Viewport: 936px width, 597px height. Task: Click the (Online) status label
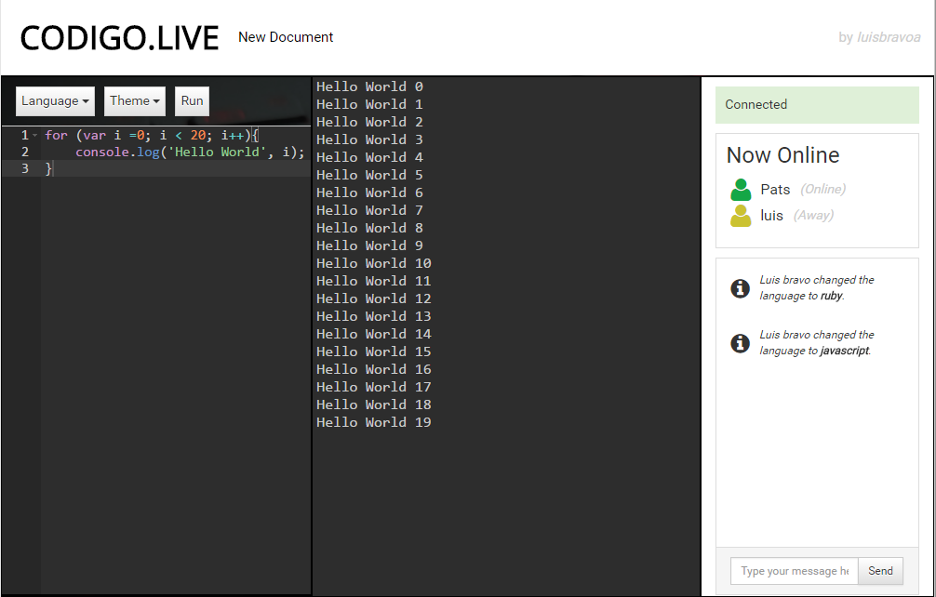(x=822, y=190)
